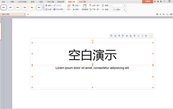Apply the gray outlined Abc shape style
Screen dimensions: 173x109
coord(25,7)
